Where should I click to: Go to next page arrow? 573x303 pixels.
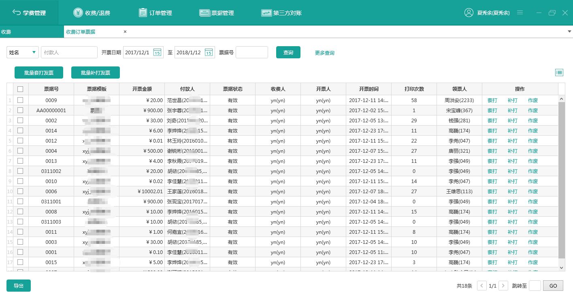click(x=503, y=286)
